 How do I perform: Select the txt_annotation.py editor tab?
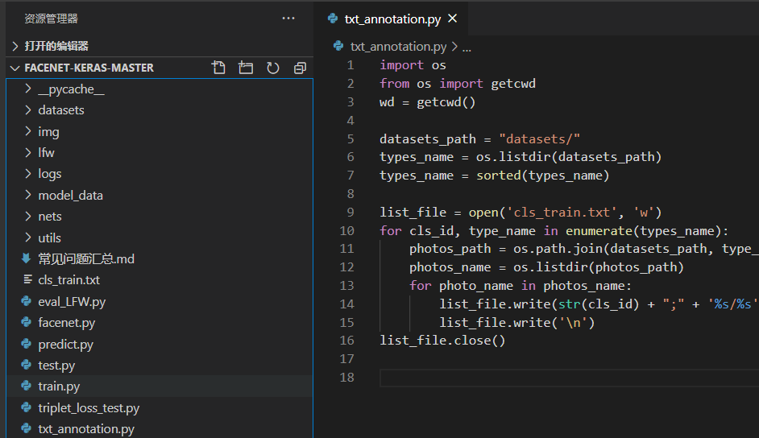391,19
